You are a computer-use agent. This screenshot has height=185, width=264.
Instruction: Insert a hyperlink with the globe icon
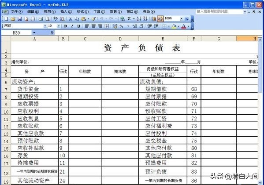coord(123,19)
